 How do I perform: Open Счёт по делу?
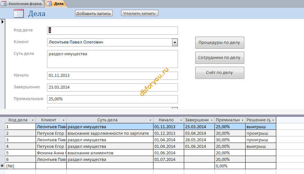tap(219, 73)
